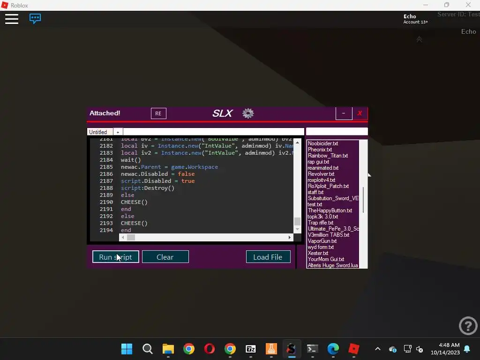480x360 pixels.
Task: Open taskbar Search
Action: coord(148,349)
